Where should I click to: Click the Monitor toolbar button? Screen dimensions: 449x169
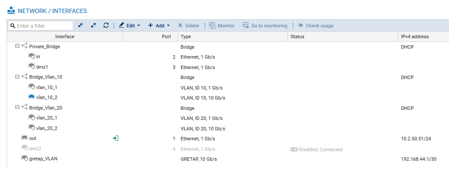coord(222,25)
